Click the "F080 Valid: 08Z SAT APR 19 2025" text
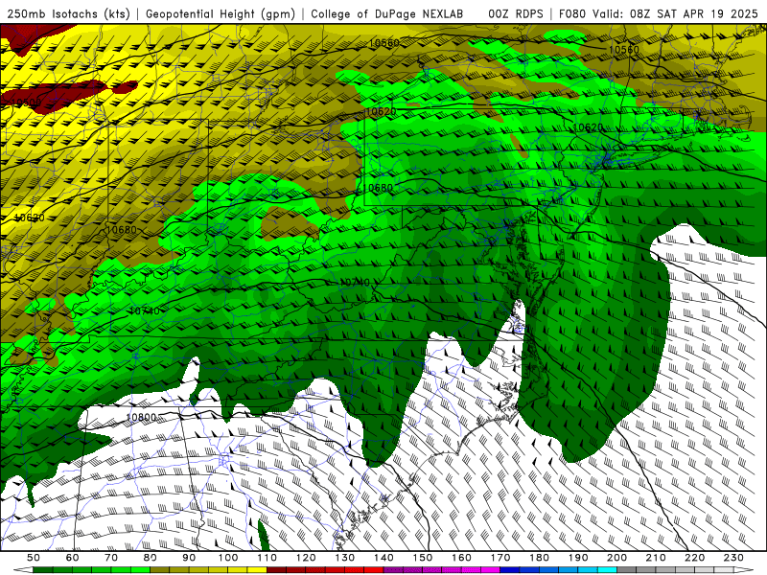This screenshot has height=575, width=767. 659,14
